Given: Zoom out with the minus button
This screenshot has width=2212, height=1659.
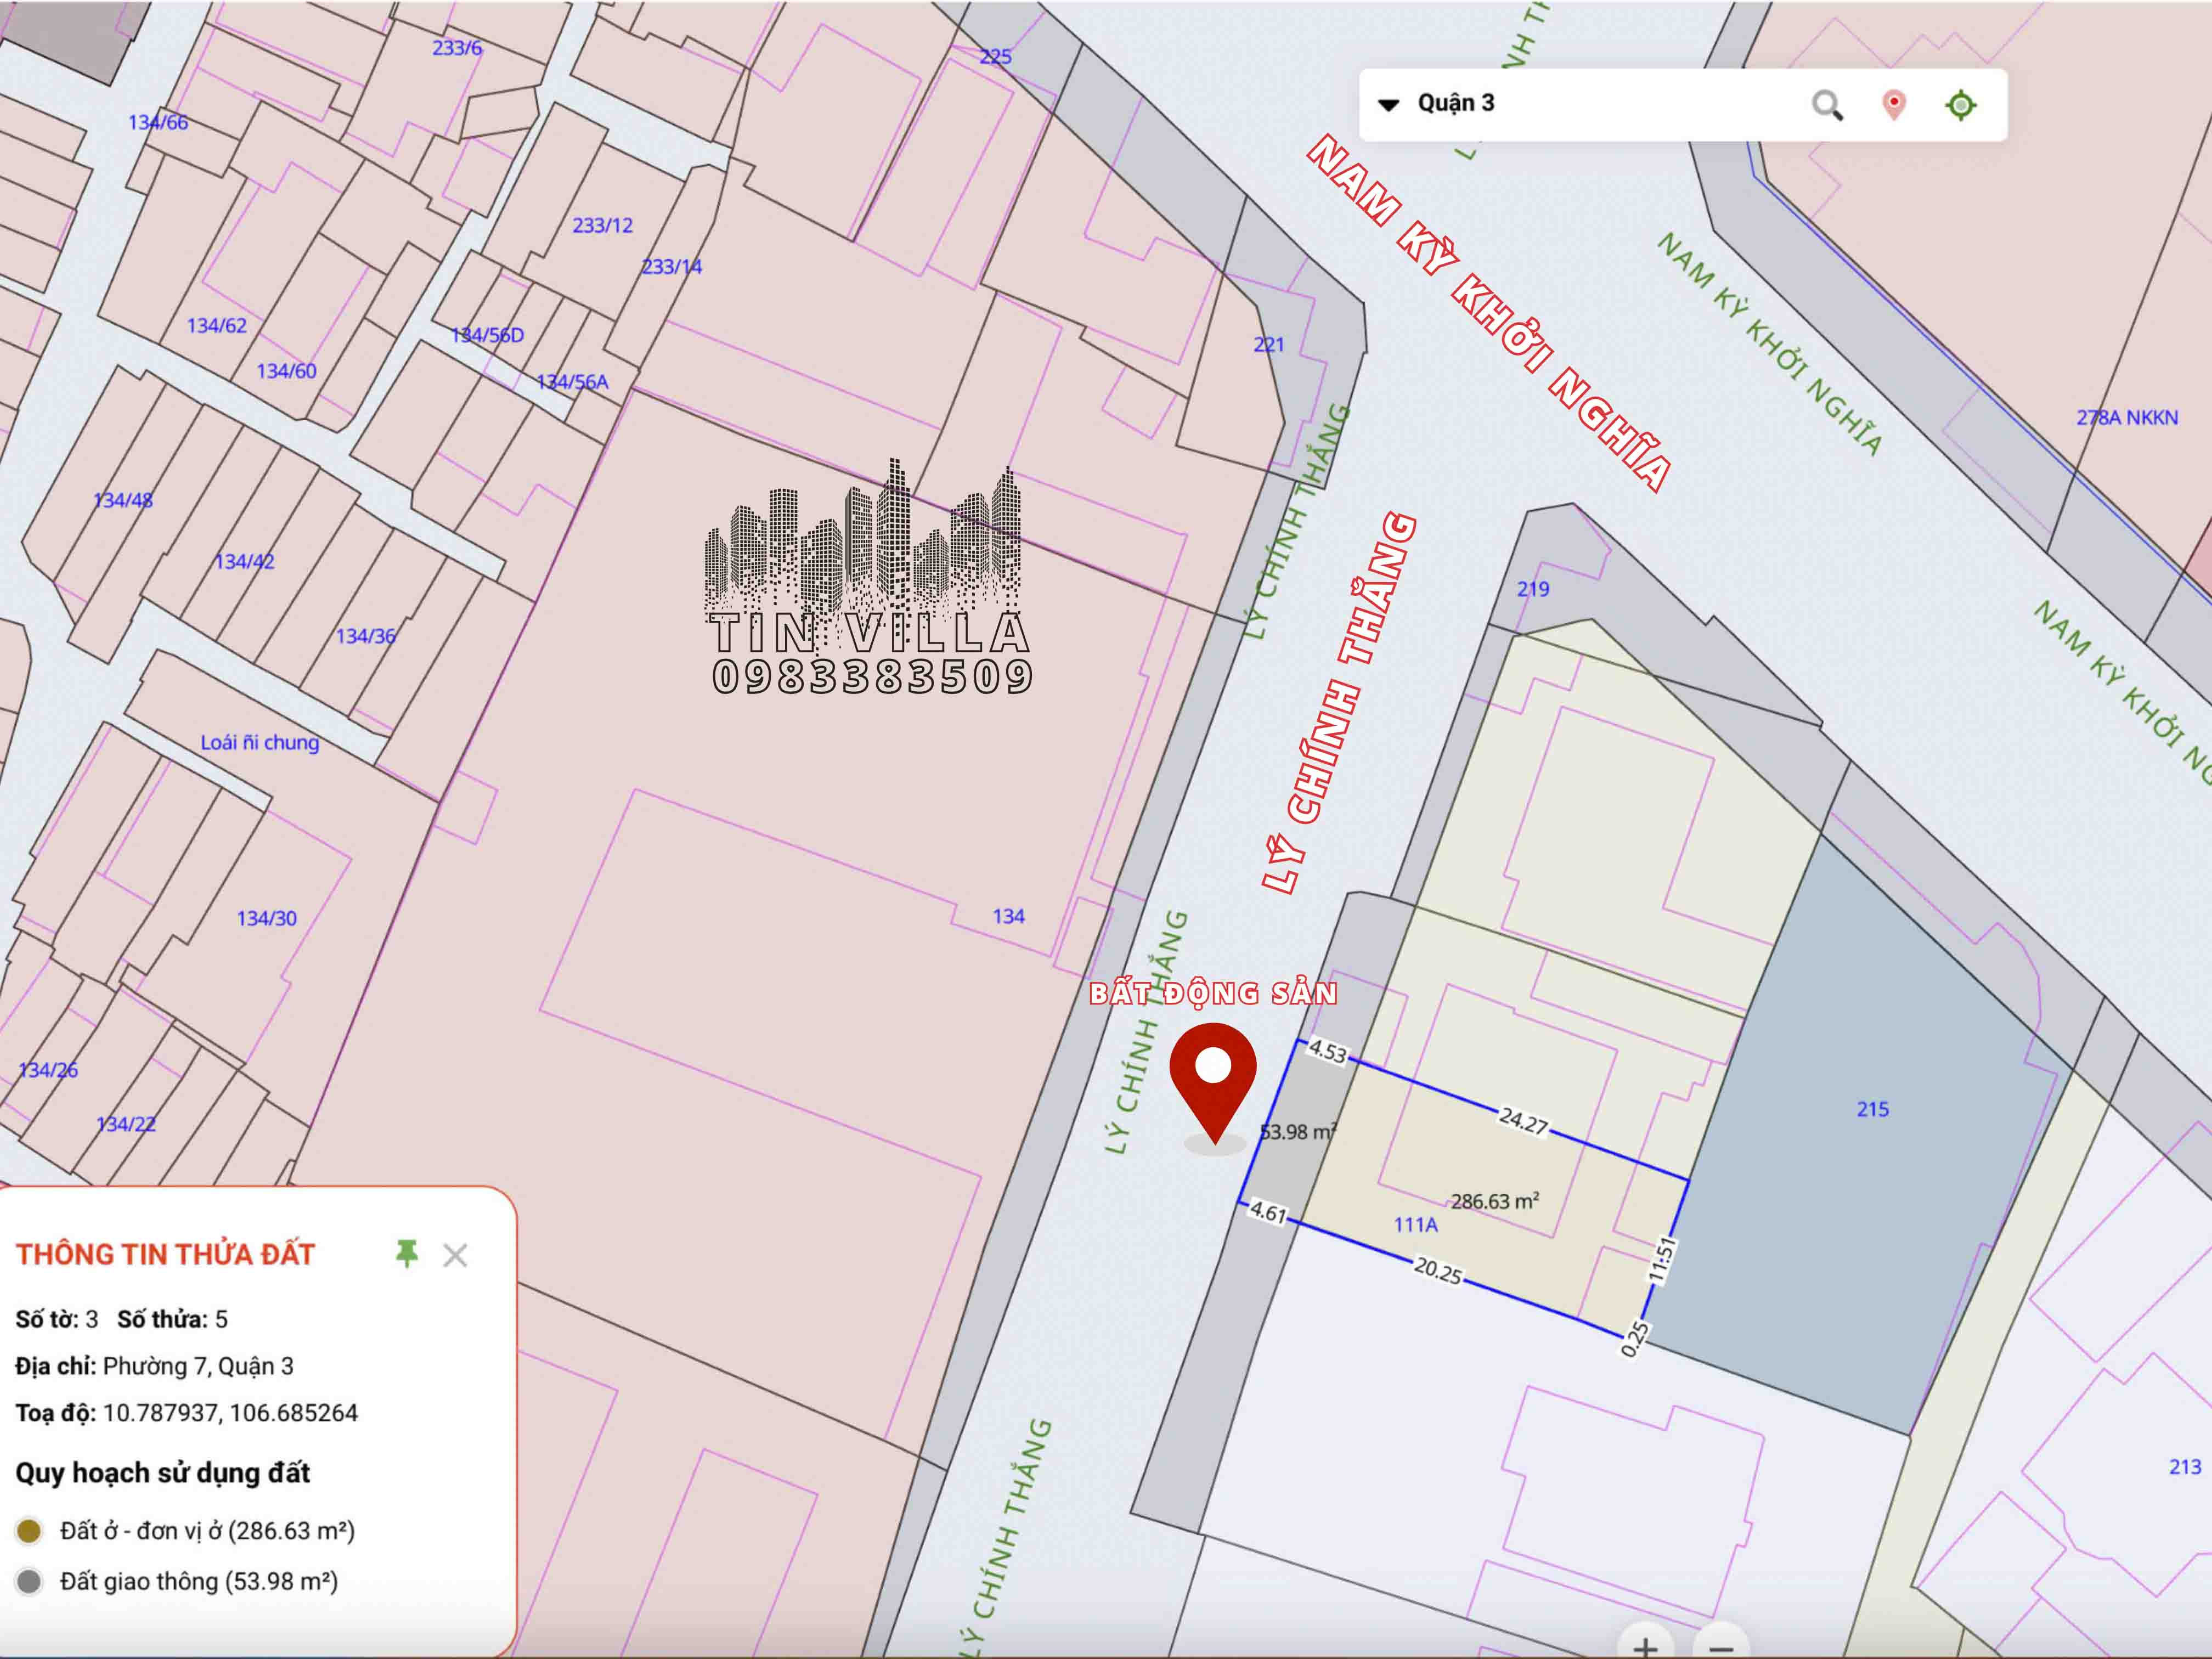Looking at the screenshot, I should point(1720,1647).
